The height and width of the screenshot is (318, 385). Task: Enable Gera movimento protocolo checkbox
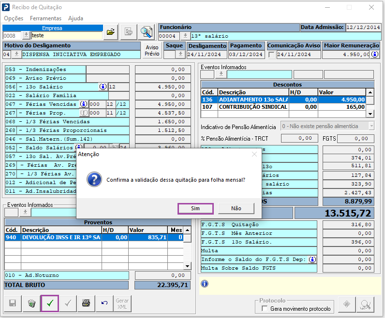(264, 309)
